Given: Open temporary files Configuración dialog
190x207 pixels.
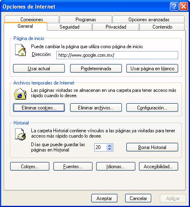Looking at the screenshot, I should pos(152,108).
